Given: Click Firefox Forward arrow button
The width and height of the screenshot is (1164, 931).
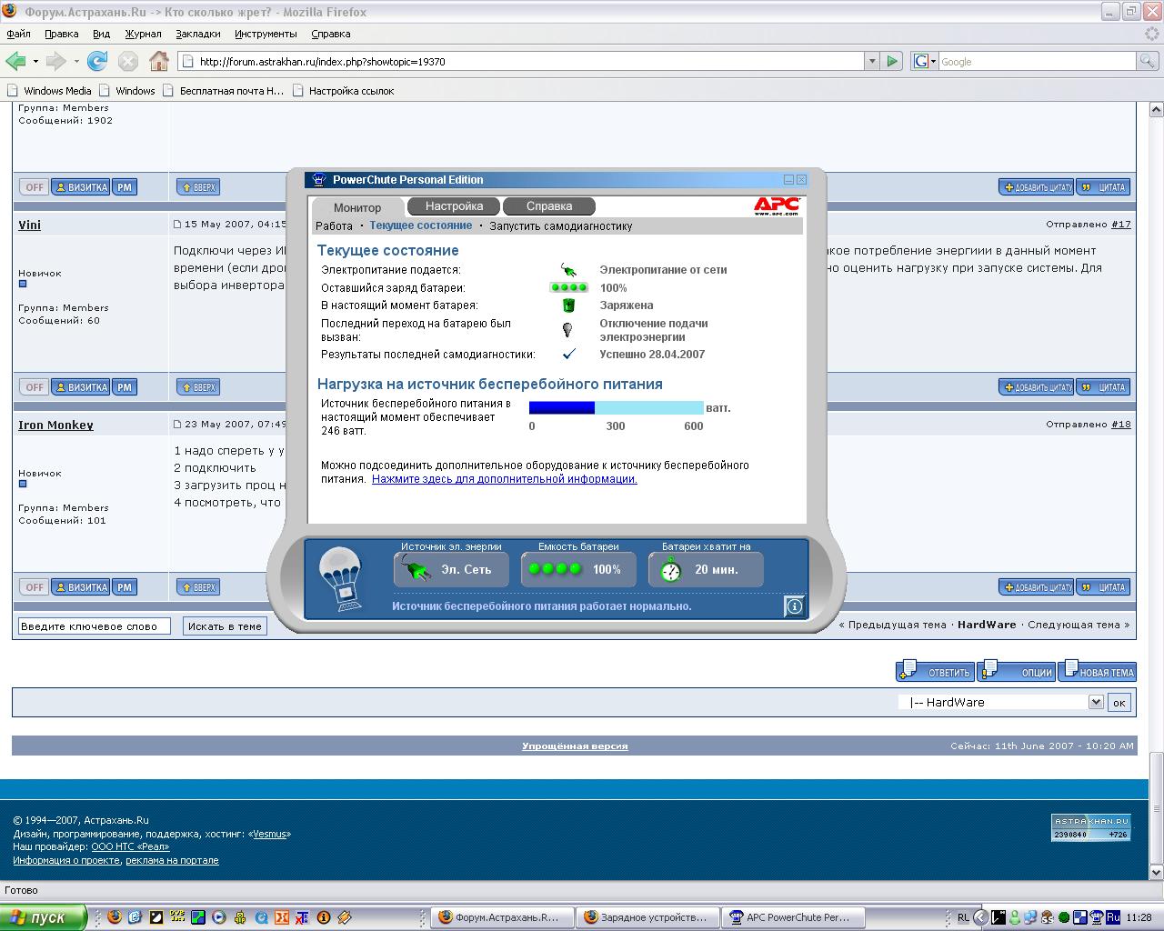Looking at the screenshot, I should [55, 61].
